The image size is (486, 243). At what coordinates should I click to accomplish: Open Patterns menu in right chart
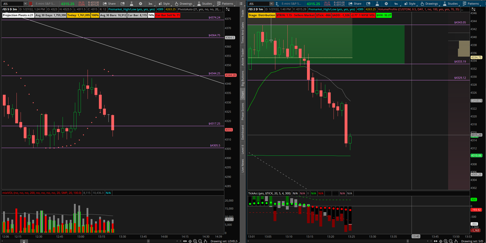point(471,4)
